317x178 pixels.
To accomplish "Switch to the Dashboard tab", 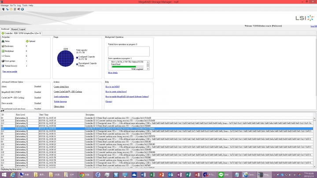I will tap(5, 29).
